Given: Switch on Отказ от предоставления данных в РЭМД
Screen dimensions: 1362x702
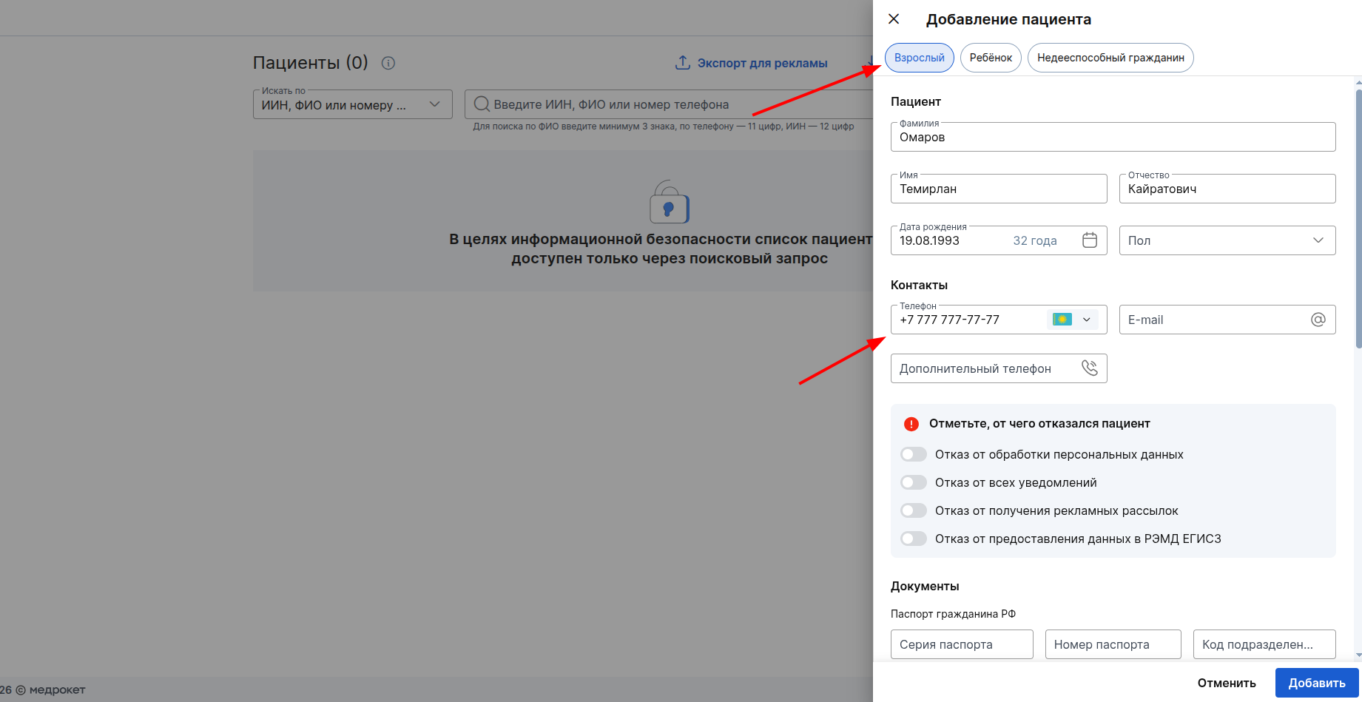Looking at the screenshot, I should click(914, 539).
